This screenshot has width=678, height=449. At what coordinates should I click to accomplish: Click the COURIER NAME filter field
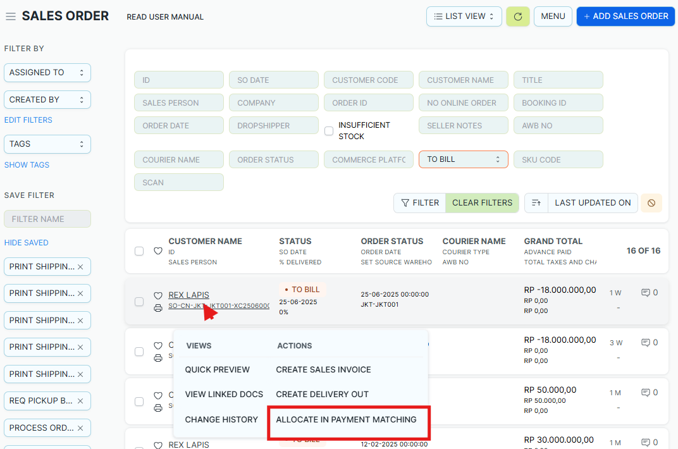pyautogui.click(x=179, y=159)
